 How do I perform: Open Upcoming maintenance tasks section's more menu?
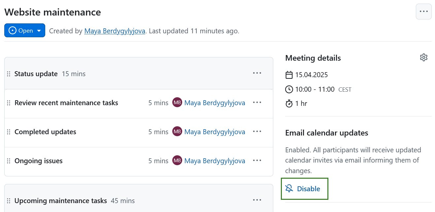tap(257, 200)
